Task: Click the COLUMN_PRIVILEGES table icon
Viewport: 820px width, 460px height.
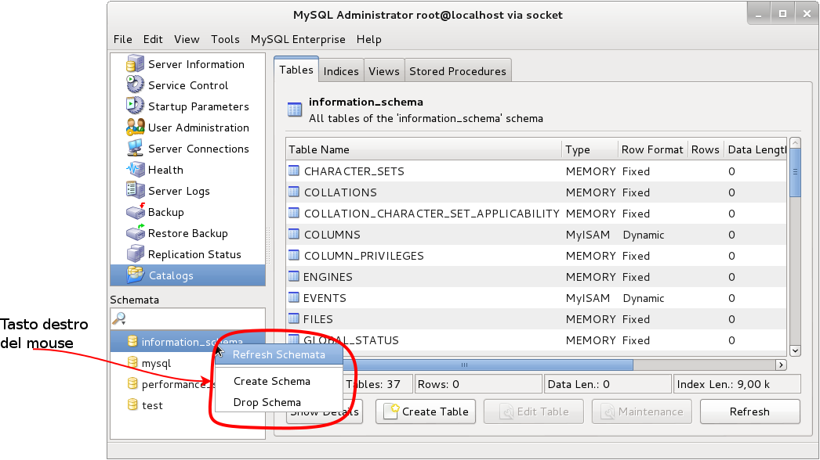Action: click(294, 255)
